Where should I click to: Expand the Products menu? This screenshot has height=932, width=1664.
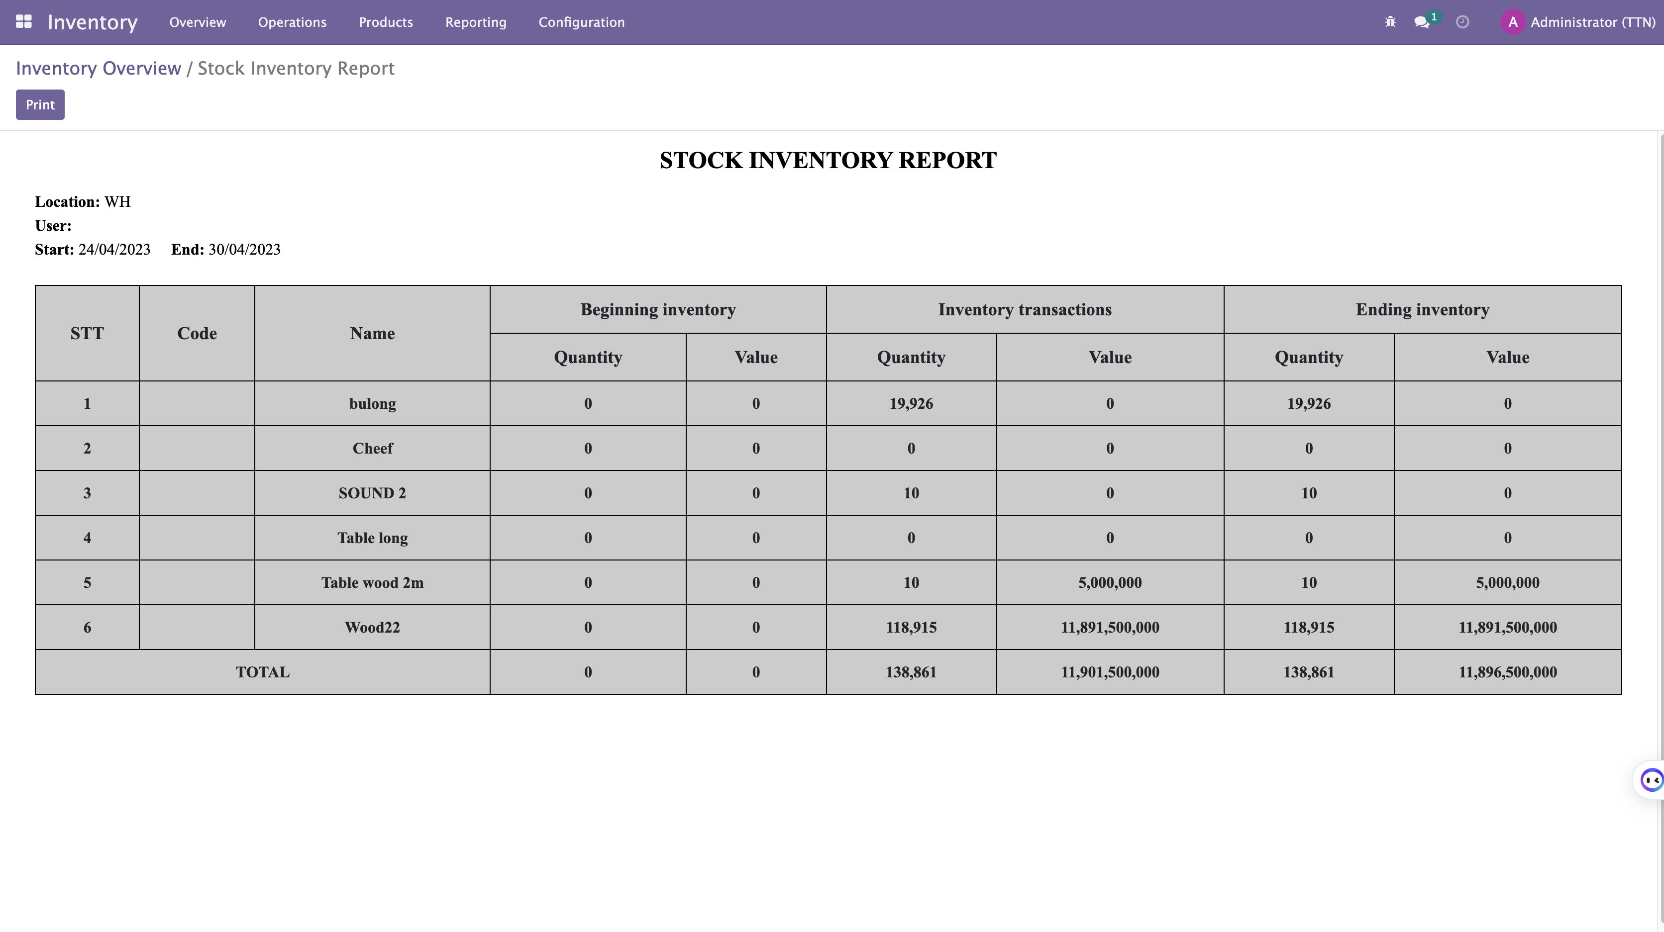pos(386,22)
